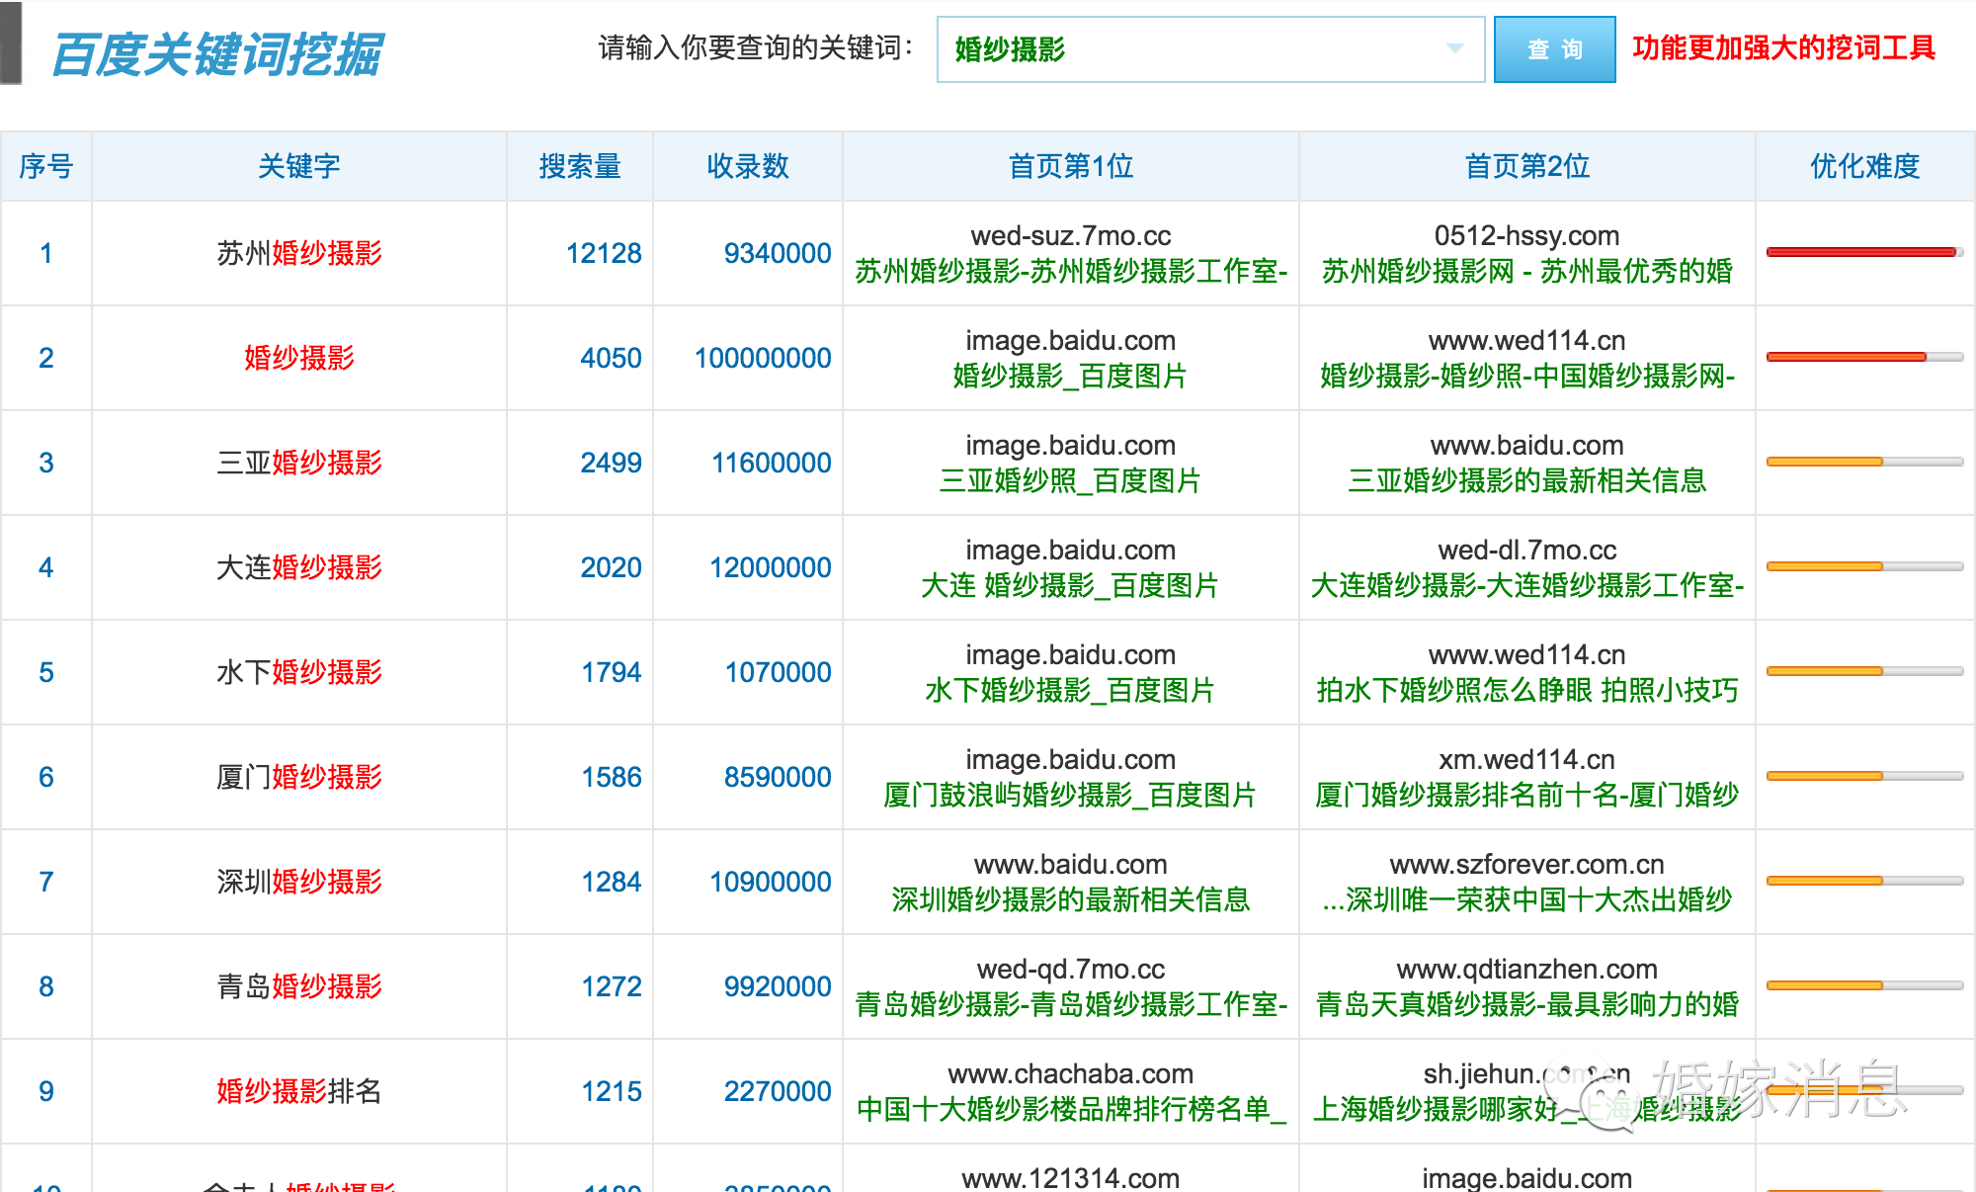This screenshot has width=1976, height=1192.
Task: Click indexed count 9920000
Action: 778,986
